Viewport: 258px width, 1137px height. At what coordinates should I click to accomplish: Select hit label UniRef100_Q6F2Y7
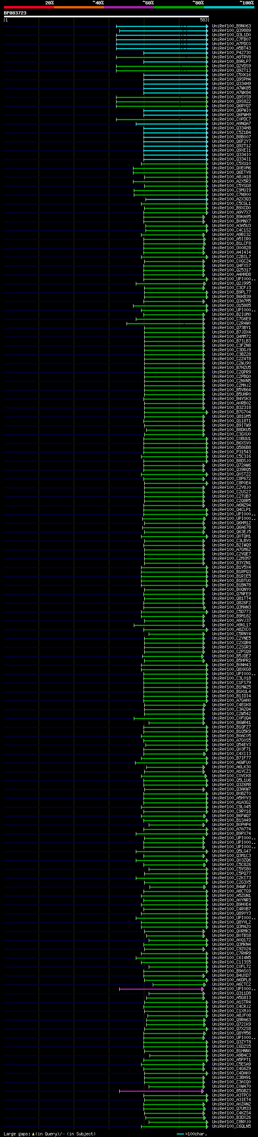pyautogui.click(x=231, y=141)
